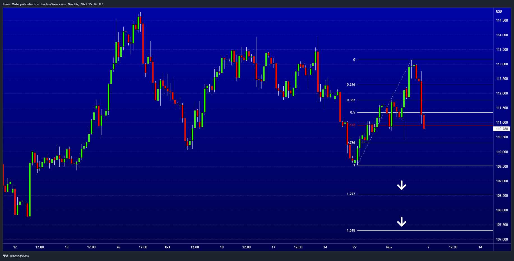Click the 110.000 price axis label
The width and height of the screenshot is (514, 261).
pyautogui.click(x=502, y=152)
